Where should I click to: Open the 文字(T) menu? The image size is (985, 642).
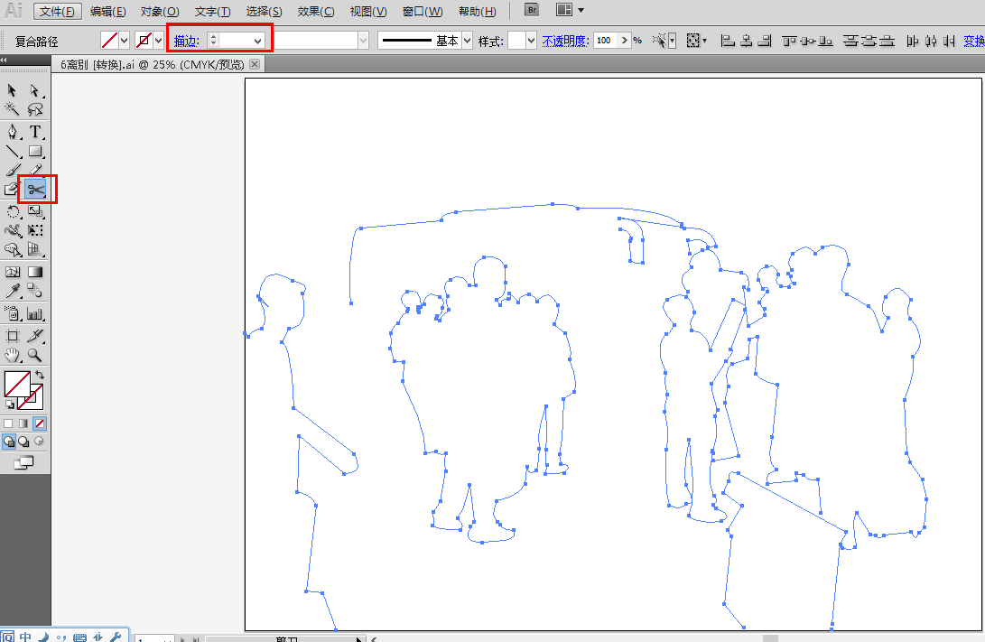[x=212, y=12]
